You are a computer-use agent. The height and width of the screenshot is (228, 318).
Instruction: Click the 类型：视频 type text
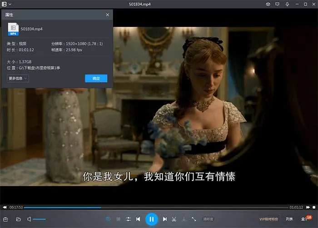point(16,44)
